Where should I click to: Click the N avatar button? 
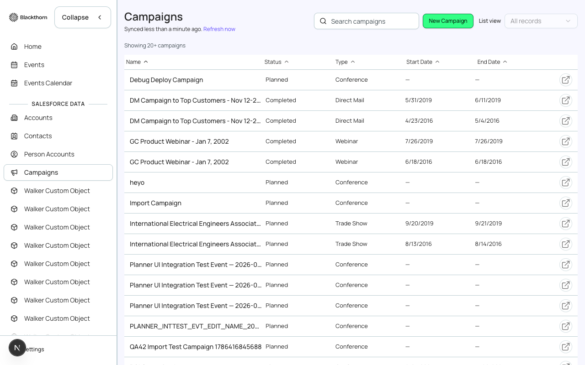(x=17, y=348)
